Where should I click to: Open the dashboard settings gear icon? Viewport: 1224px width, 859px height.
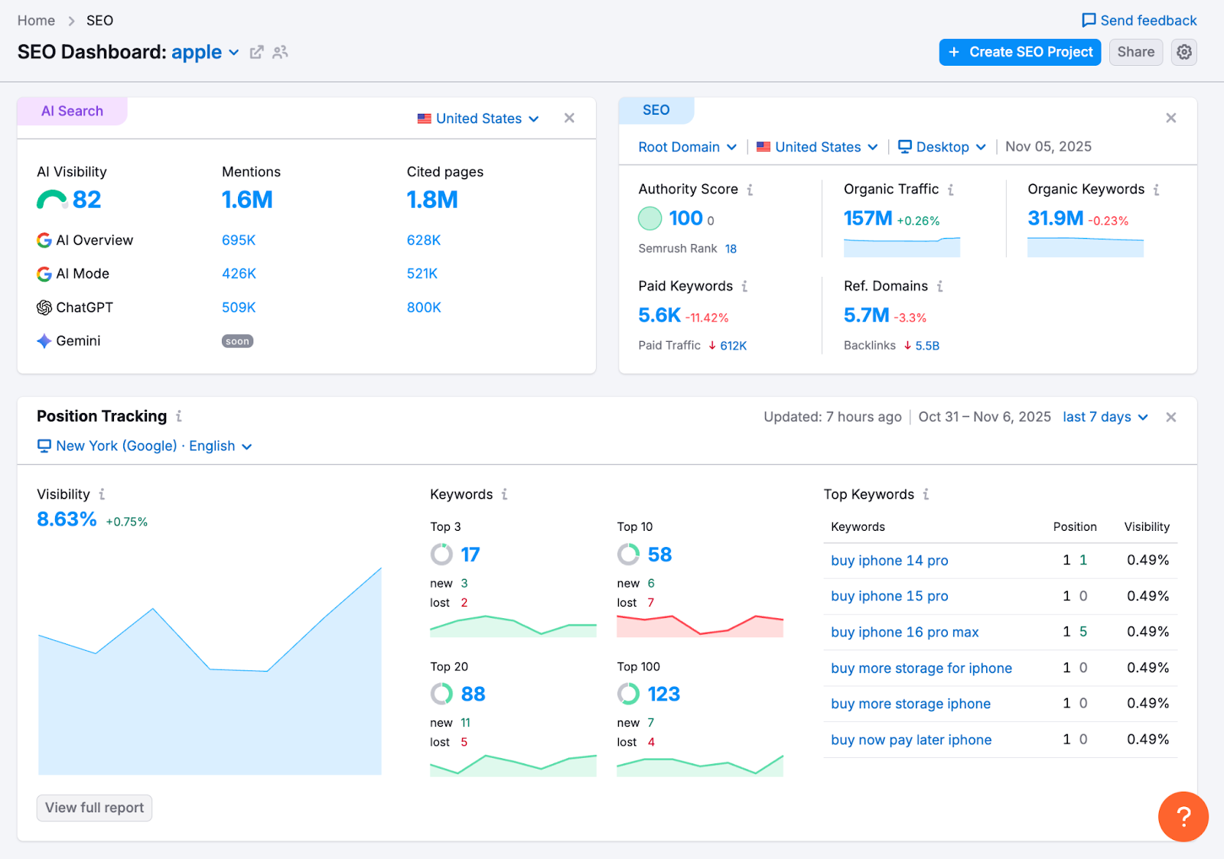[x=1183, y=52]
